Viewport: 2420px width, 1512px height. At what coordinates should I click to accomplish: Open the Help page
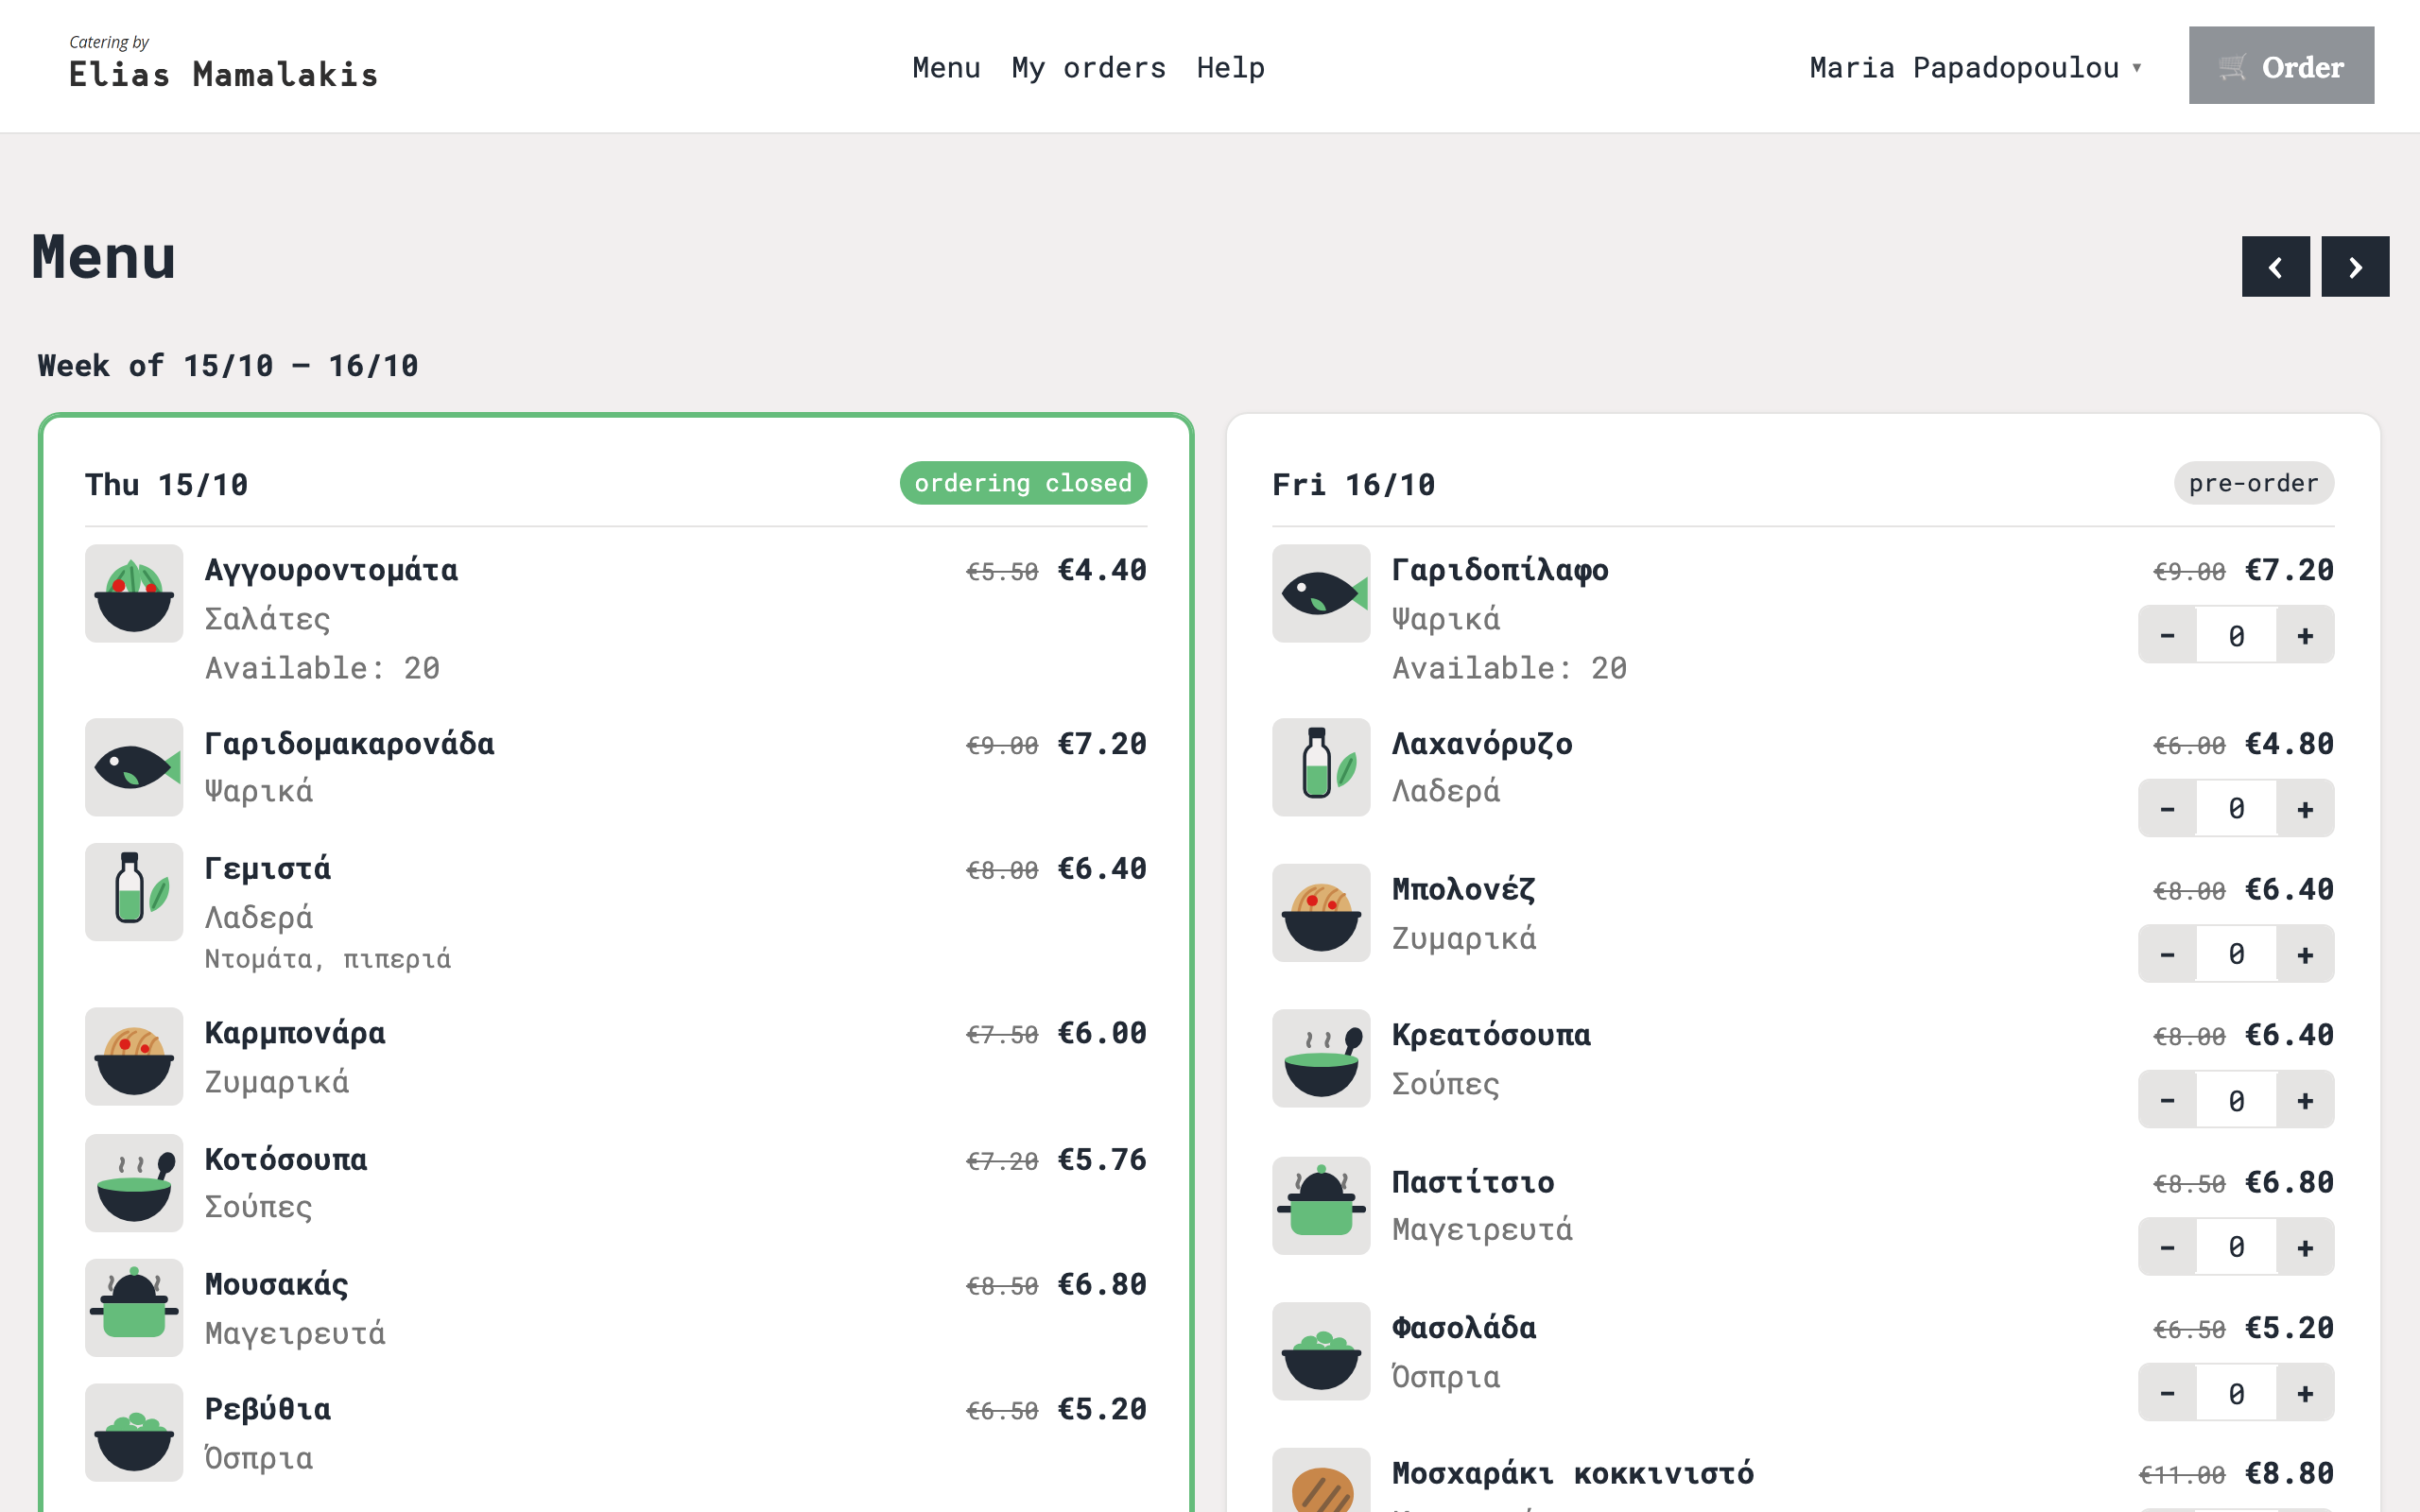[x=1230, y=67]
